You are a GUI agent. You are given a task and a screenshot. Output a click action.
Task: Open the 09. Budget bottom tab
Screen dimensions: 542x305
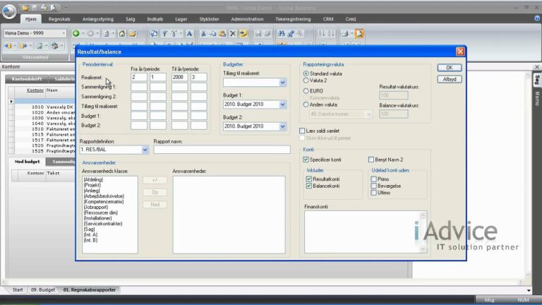pos(42,290)
